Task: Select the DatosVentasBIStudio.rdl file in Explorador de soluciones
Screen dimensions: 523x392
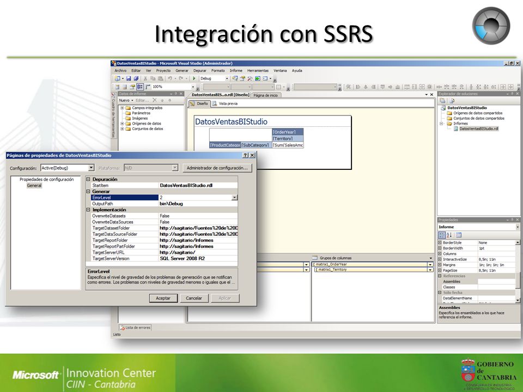Action: click(x=476, y=128)
